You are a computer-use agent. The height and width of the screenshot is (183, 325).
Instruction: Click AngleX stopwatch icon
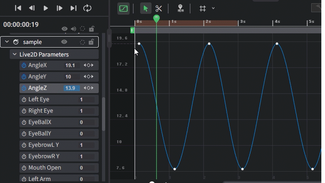24,65
